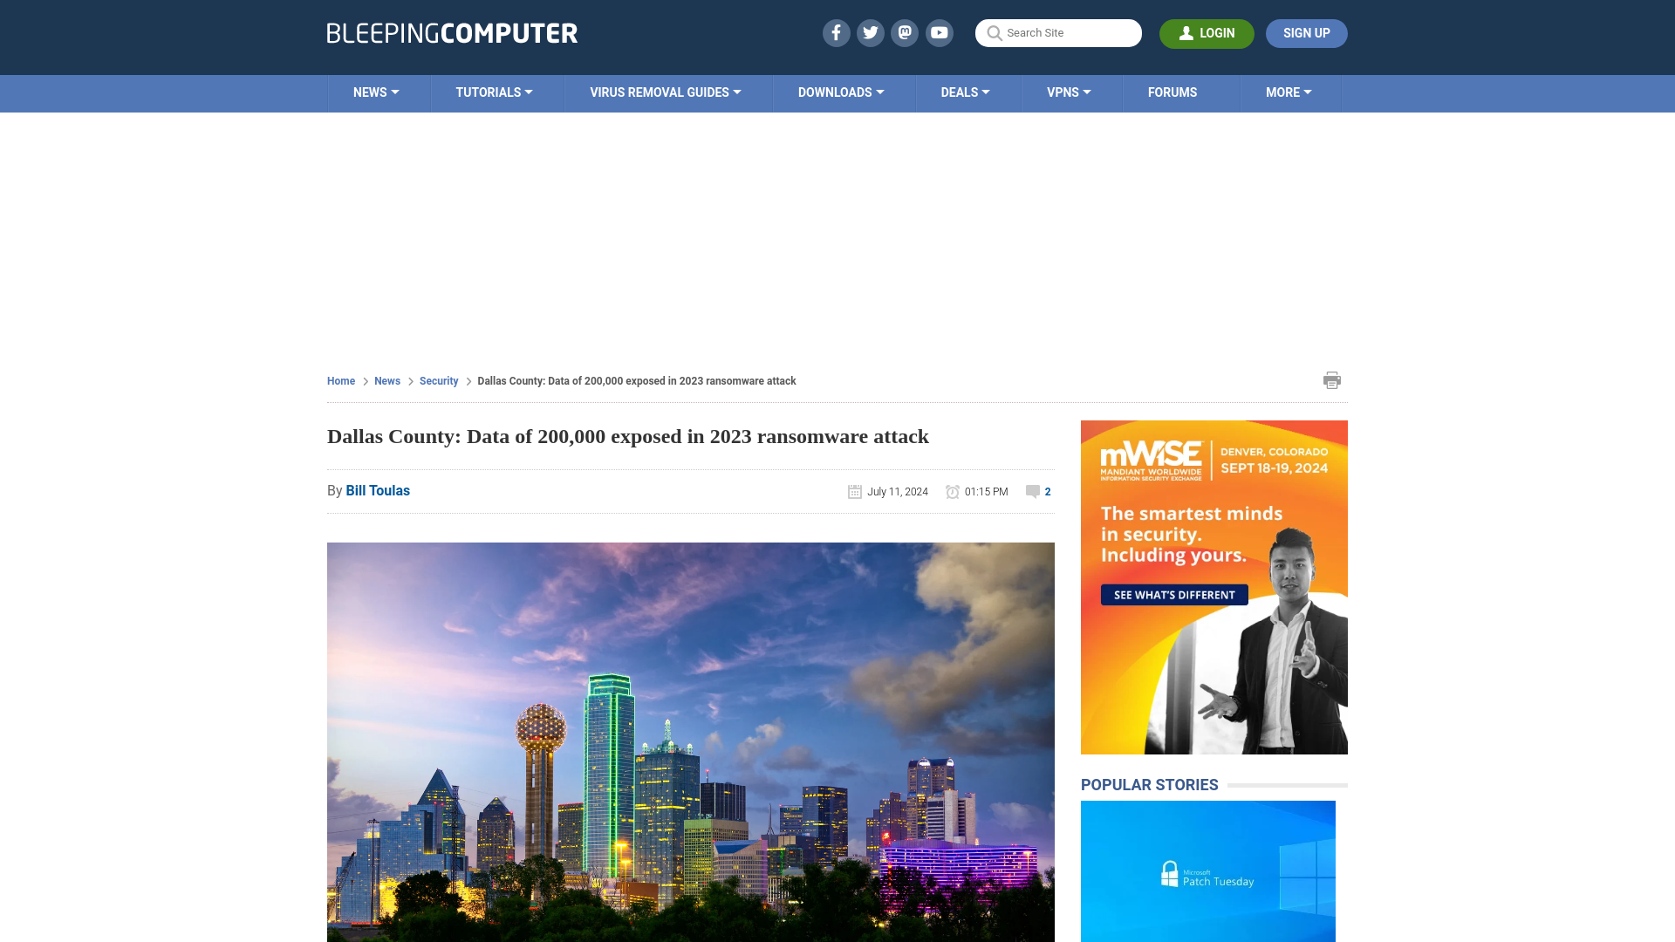Click the Security breadcrumb link

(438, 380)
